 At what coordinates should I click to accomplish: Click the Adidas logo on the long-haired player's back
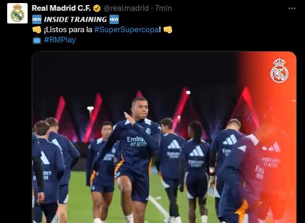[x=197, y=151]
